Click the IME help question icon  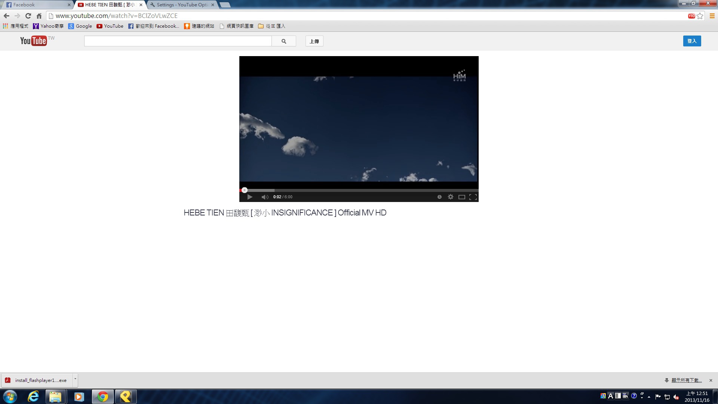pos(634,396)
